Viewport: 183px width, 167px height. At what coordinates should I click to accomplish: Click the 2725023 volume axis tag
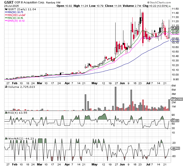pos(177,99)
